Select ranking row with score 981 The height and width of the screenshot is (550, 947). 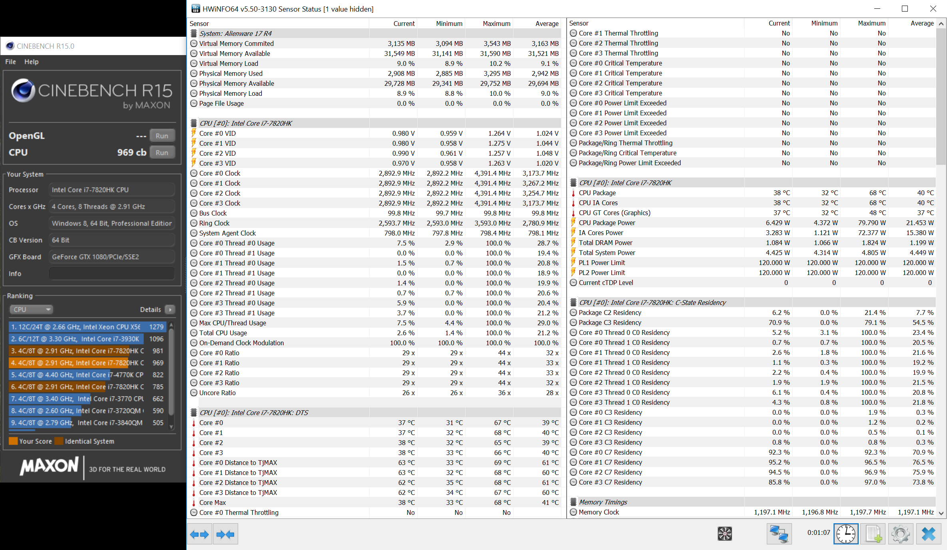87,351
